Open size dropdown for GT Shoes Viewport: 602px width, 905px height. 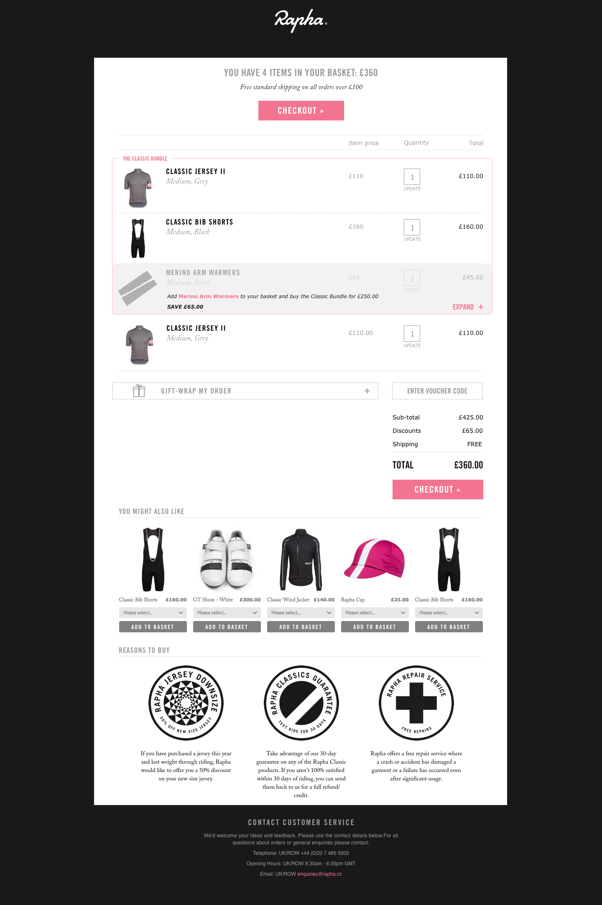pos(227,613)
